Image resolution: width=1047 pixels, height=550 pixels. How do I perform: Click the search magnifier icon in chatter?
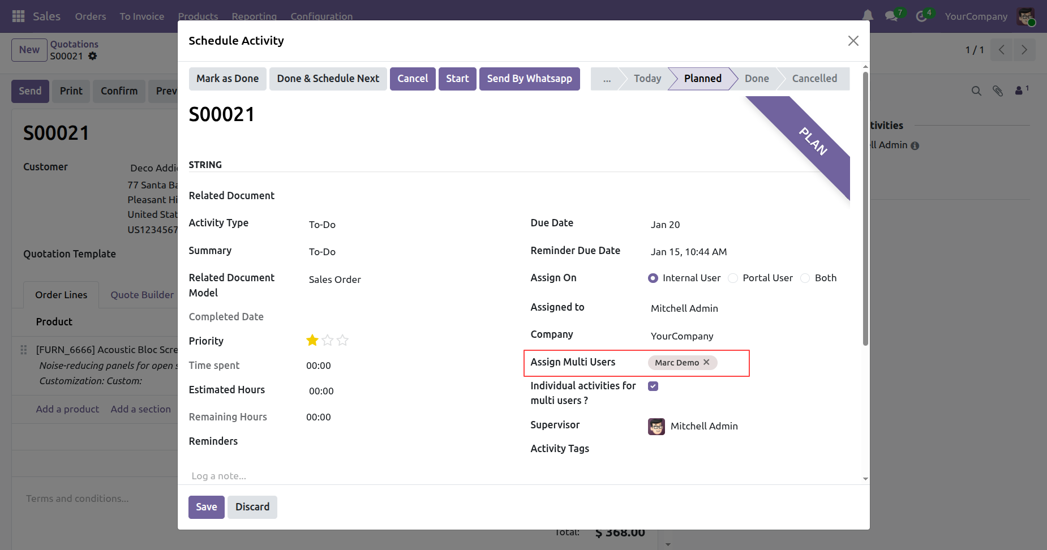[976, 91]
